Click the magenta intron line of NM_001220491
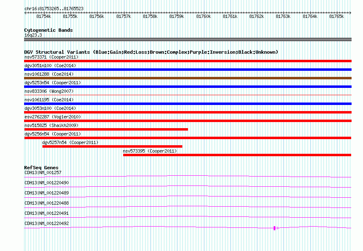This screenshot has height=251, width=363. [188, 216]
